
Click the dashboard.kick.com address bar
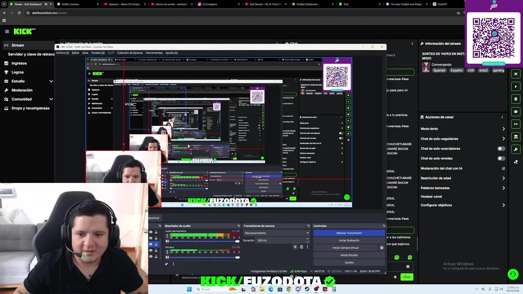(241, 13)
